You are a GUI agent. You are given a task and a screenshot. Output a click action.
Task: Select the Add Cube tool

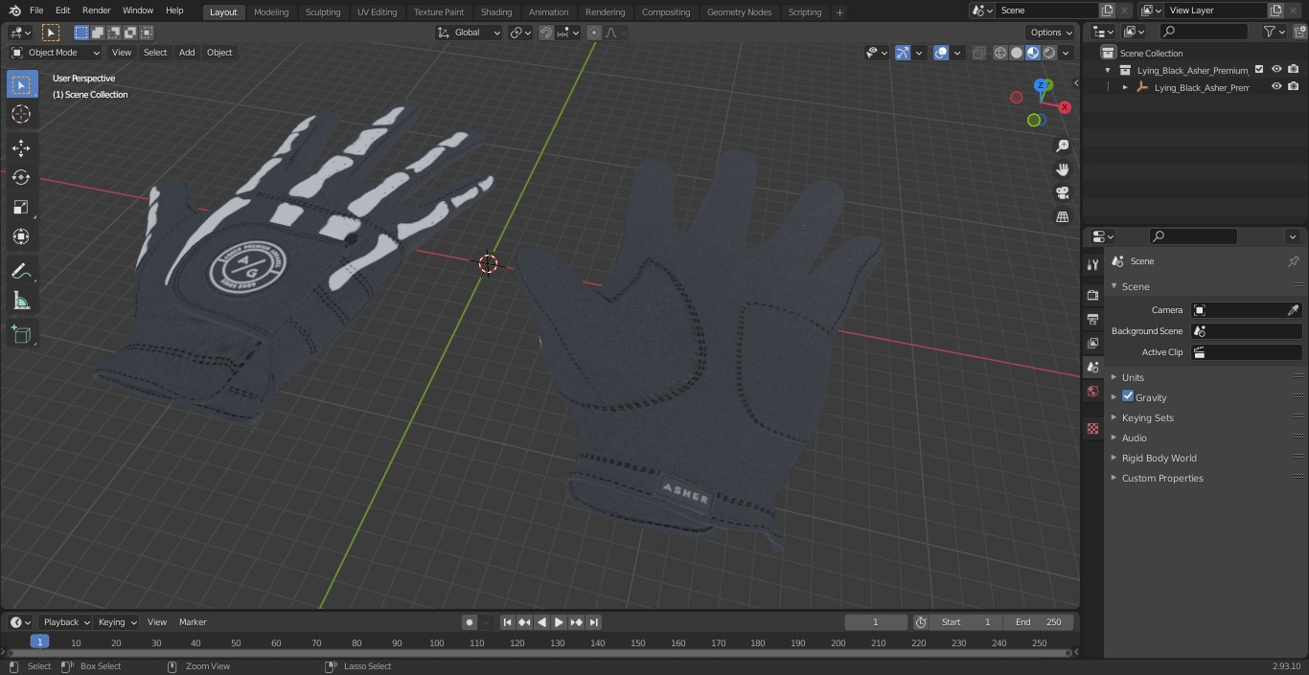point(21,335)
